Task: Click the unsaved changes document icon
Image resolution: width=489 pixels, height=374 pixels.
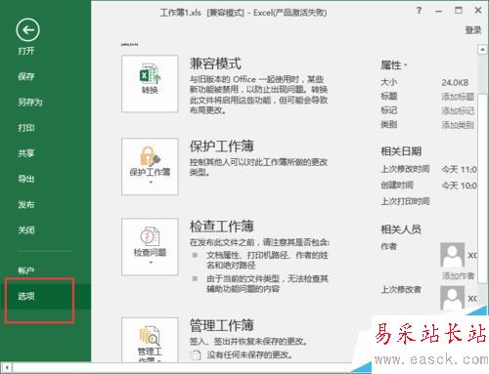Action: pyautogui.click(x=196, y=354)
